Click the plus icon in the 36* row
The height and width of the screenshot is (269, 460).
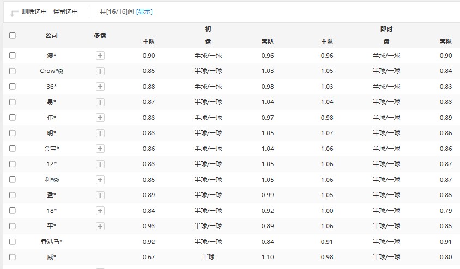click(100, 87)
